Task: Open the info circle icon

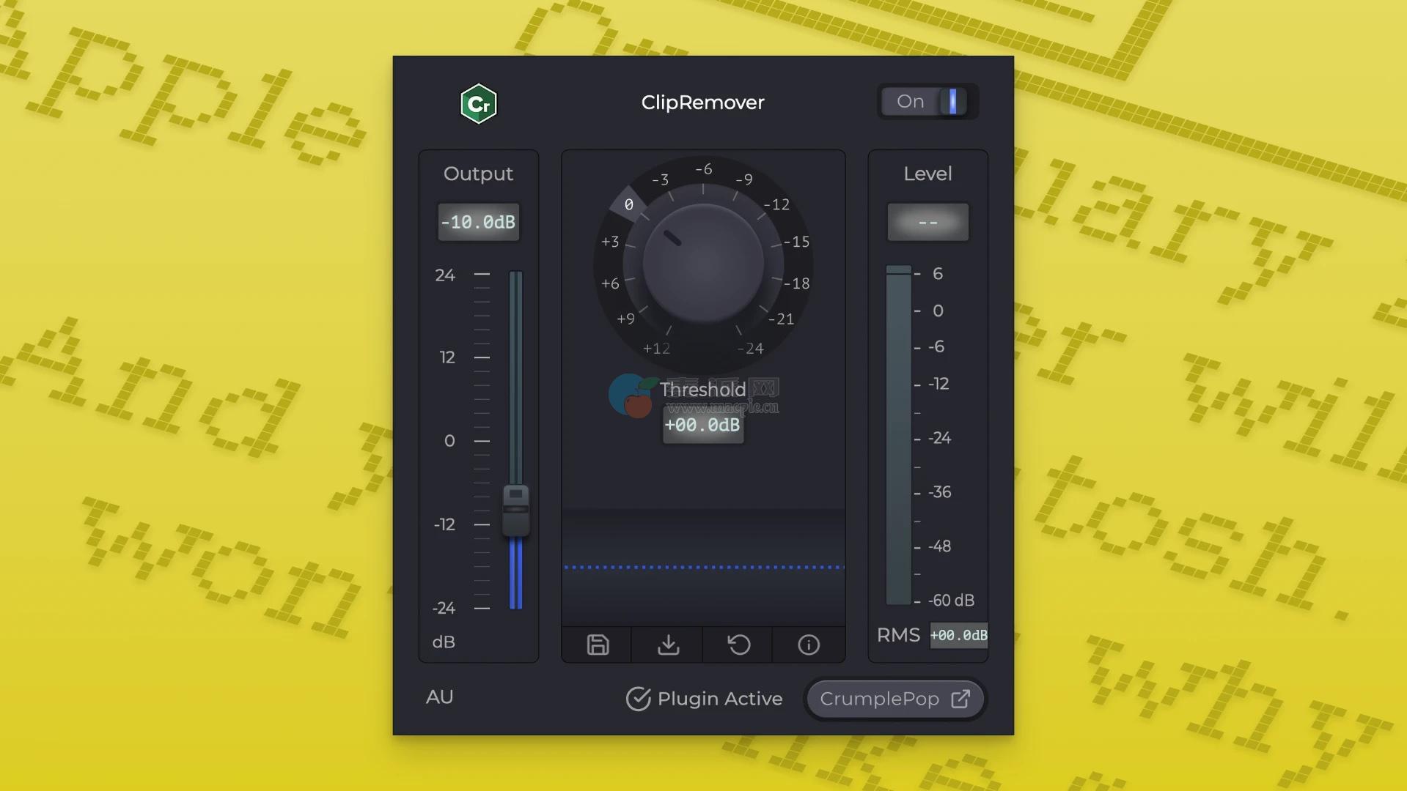Action: tap(808, 645)
